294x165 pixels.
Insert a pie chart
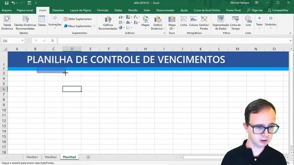121,27
